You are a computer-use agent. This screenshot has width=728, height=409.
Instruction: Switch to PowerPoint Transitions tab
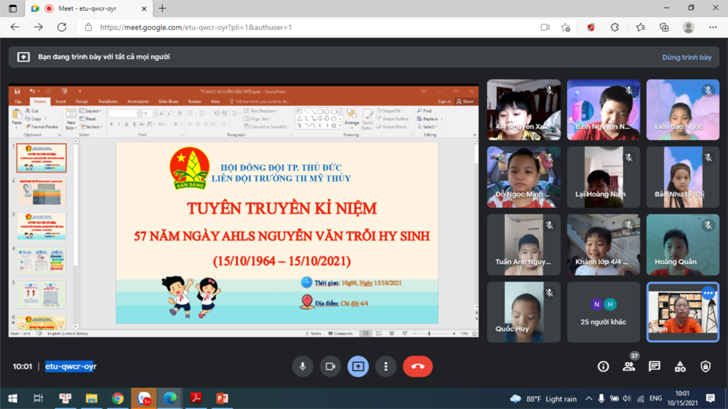pos(108,101)
